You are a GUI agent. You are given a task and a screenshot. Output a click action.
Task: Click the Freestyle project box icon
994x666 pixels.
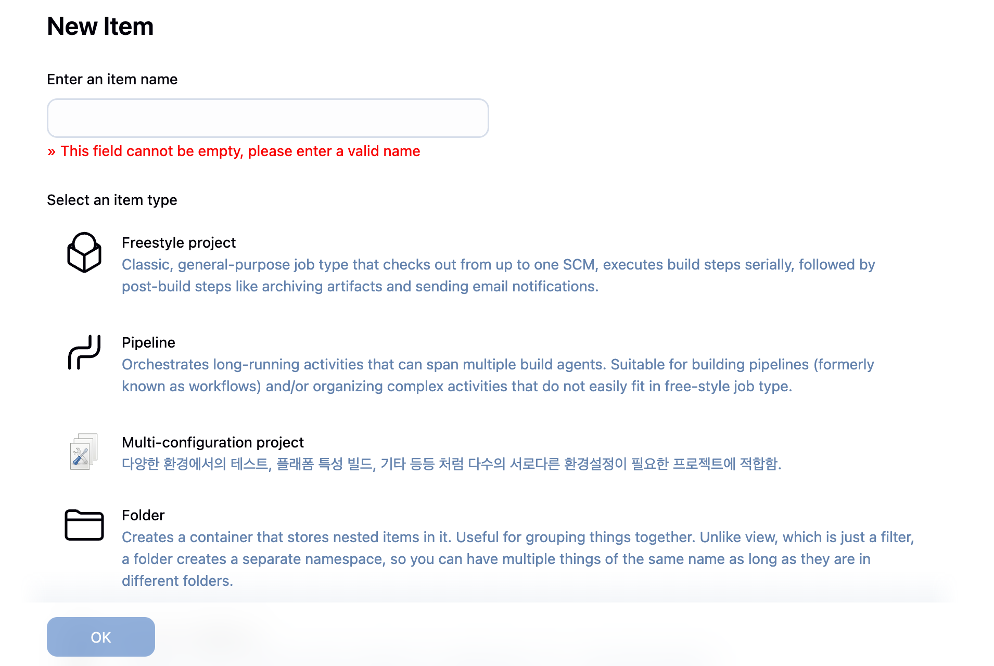pyautogui.click(x=84, y=252)
